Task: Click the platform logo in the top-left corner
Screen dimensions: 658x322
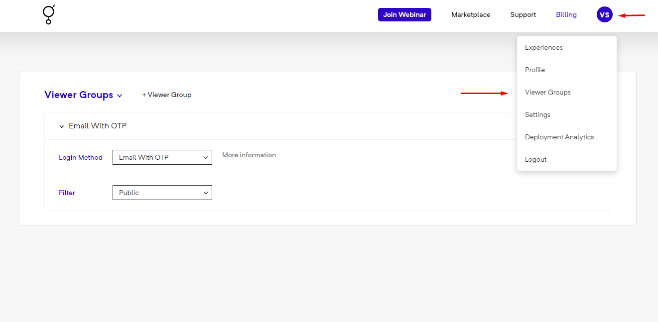Action: 48,15
